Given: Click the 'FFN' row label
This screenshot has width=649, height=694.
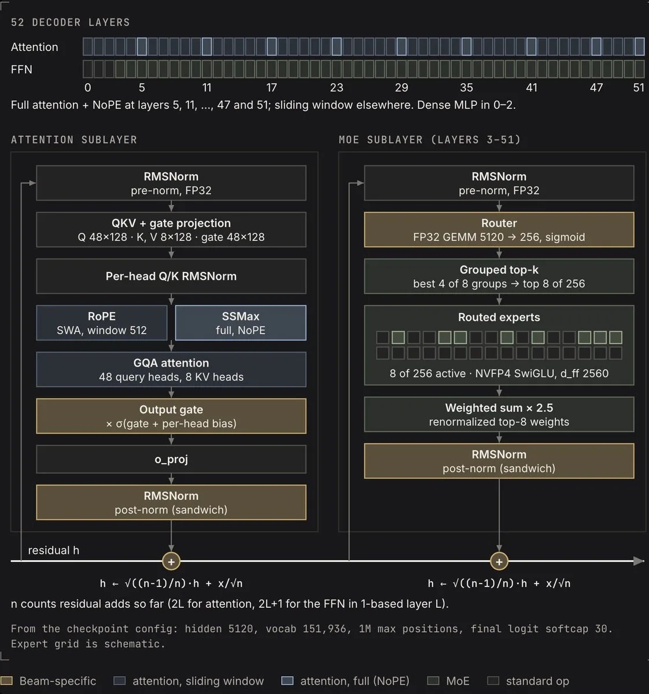Looking at the screenshot, I should tap(21, 69).
